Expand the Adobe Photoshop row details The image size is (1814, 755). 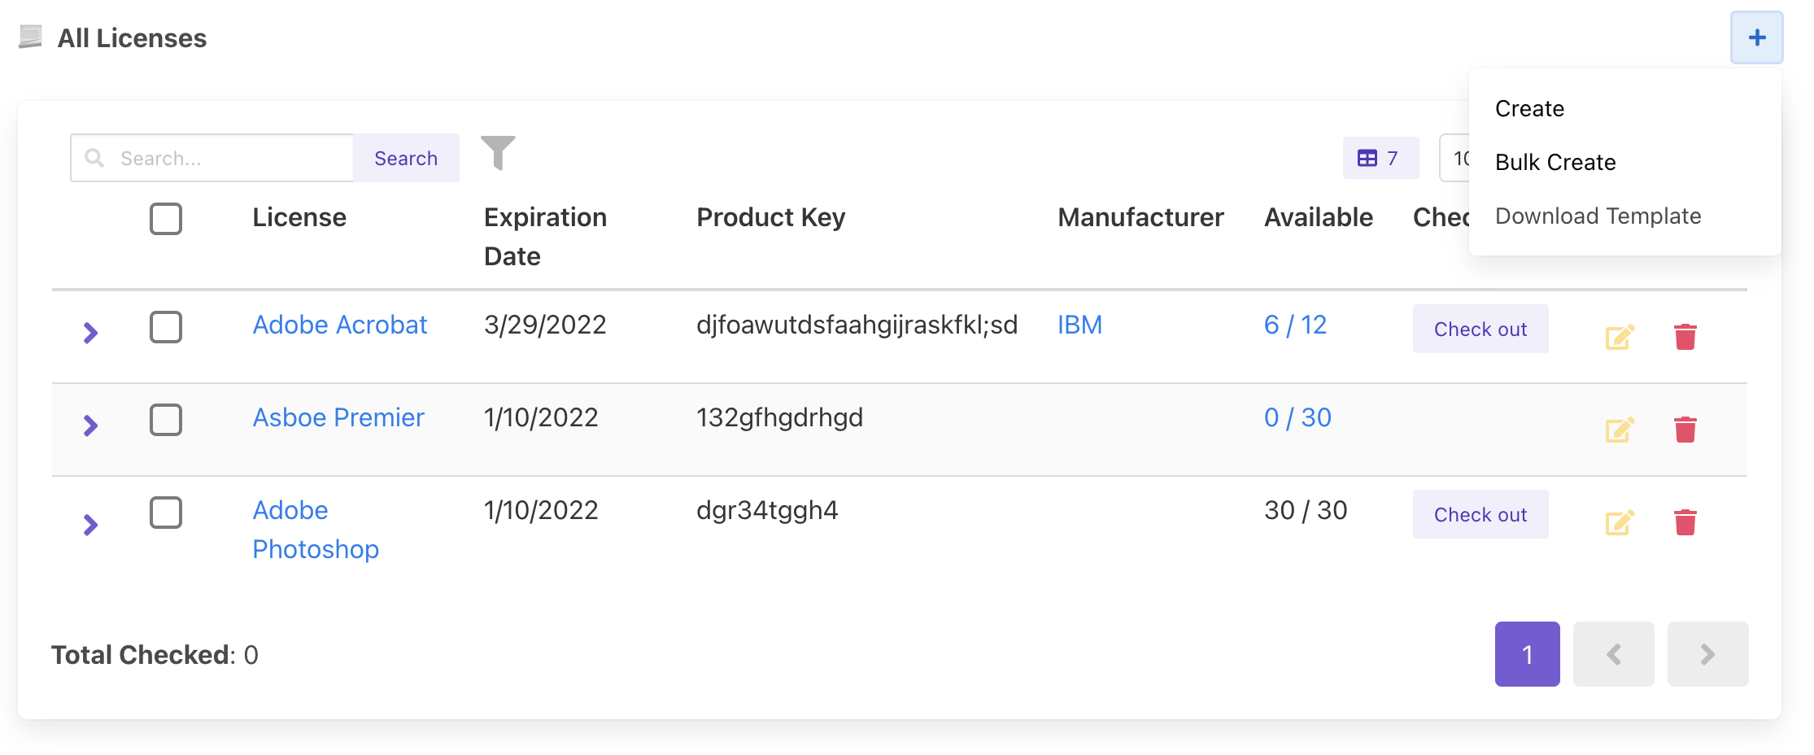(x=90, y=525)
